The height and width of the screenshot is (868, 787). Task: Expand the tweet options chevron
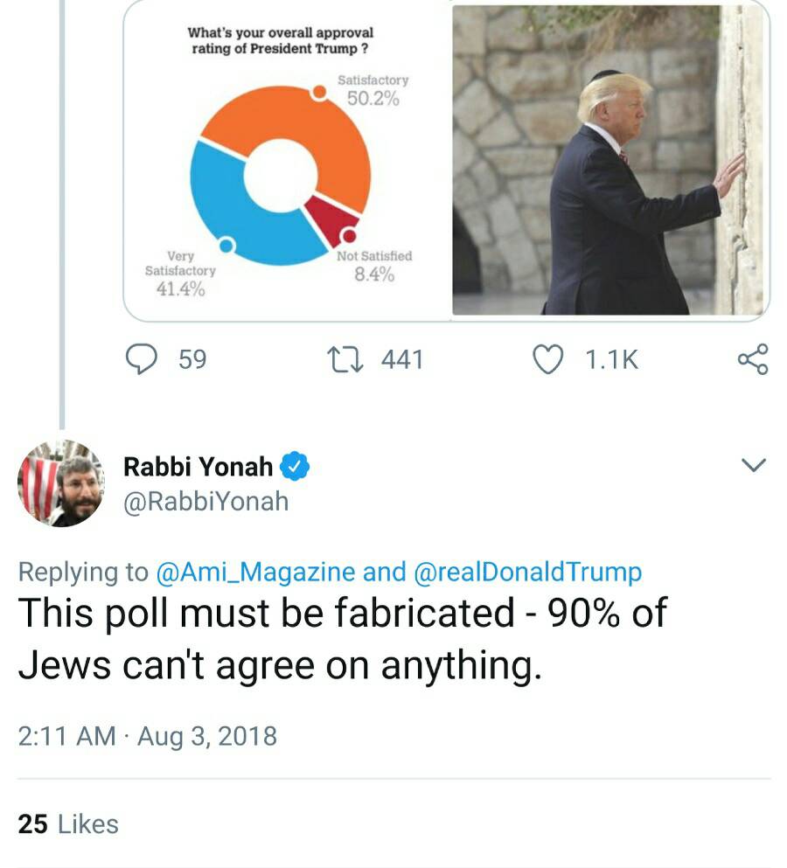[753, 466]
